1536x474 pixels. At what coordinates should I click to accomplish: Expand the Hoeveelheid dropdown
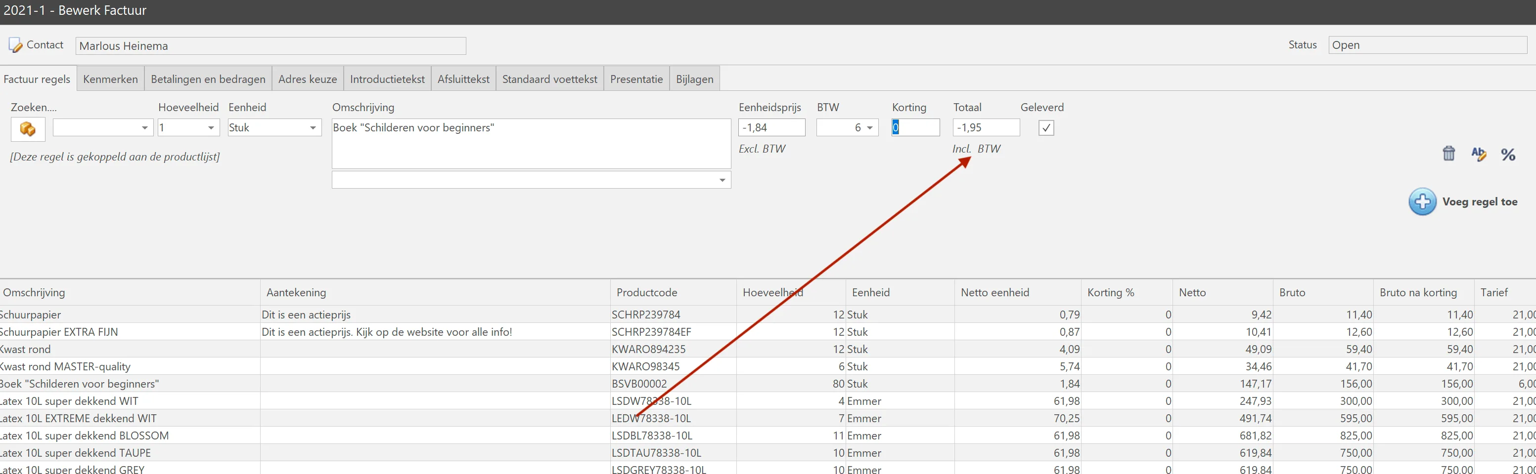[x=211, y=127]
